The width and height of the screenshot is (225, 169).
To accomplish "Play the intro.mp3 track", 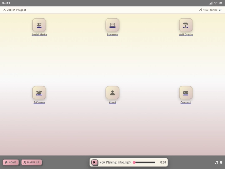I will [x=94, y=162].
